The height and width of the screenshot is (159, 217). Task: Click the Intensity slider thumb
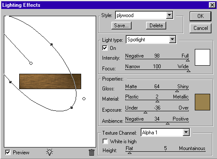tap(188, 60)
